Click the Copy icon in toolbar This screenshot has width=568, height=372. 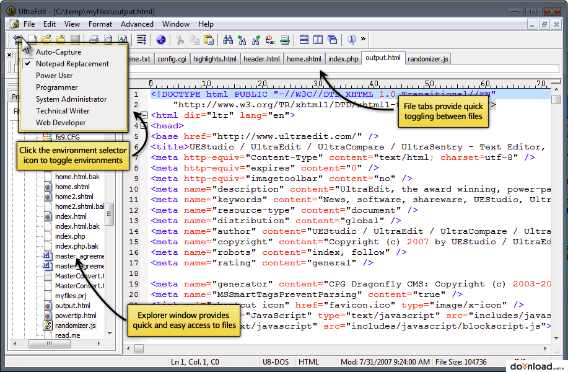point(194,39)
